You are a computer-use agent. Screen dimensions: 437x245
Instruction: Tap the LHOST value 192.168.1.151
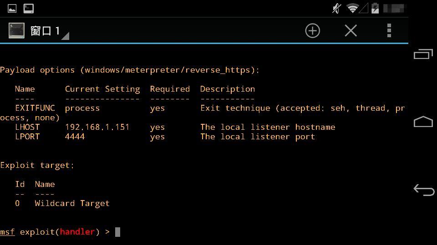[97, 127]
